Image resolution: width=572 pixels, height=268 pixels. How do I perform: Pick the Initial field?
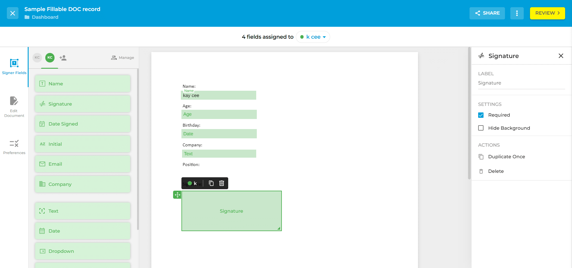(83, 144)
